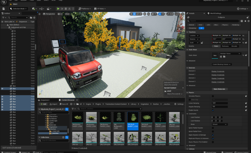Select the Physics filter in Details
The image size is (251, 153).
coord(225,25)
